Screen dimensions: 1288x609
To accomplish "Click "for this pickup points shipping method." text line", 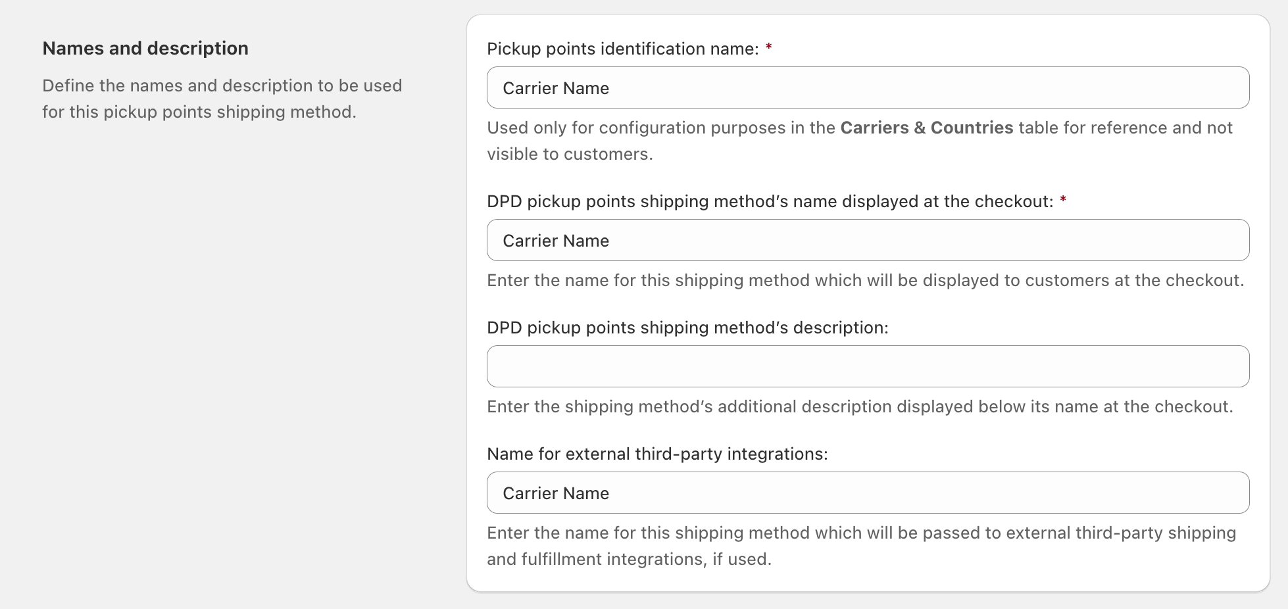I will pyautogui.click(x=199, y=112).
